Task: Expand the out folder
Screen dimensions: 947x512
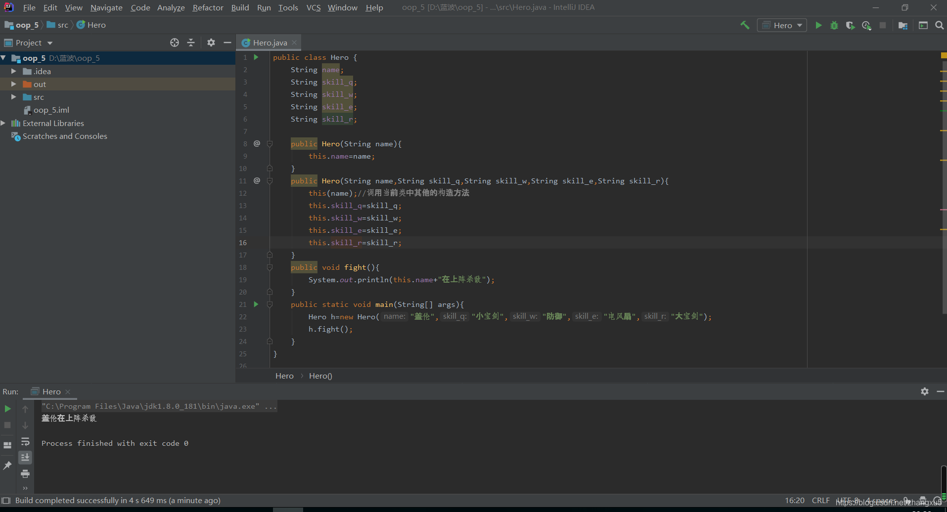Action: click(14, 84)
